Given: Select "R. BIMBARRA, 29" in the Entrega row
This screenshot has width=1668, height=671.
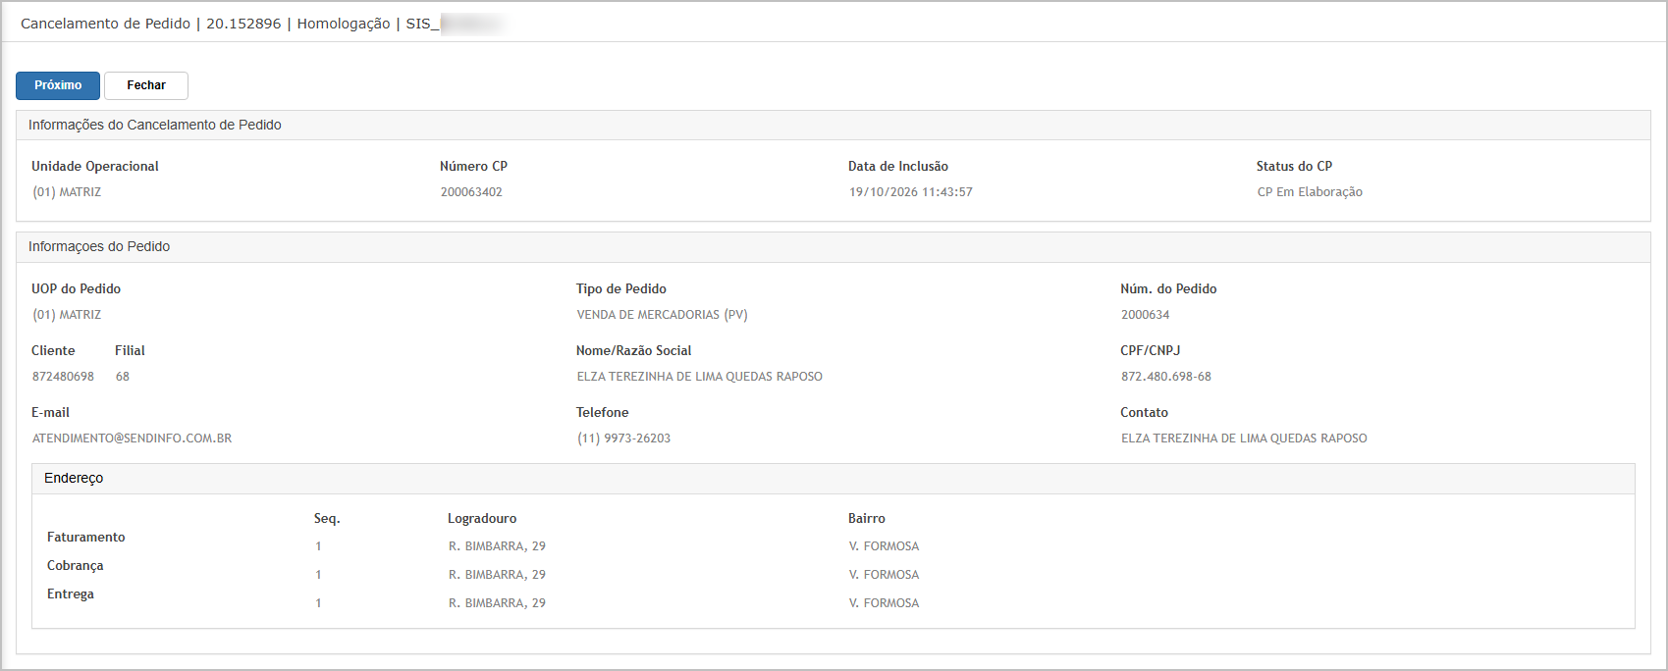Looking at the screenshot, I should (x=498, y=603).
